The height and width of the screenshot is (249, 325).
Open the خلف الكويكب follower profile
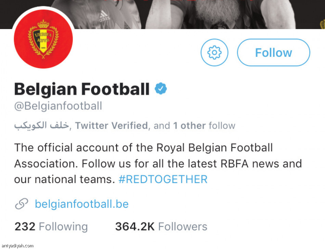pyautogui.click(x=42, y=126)
